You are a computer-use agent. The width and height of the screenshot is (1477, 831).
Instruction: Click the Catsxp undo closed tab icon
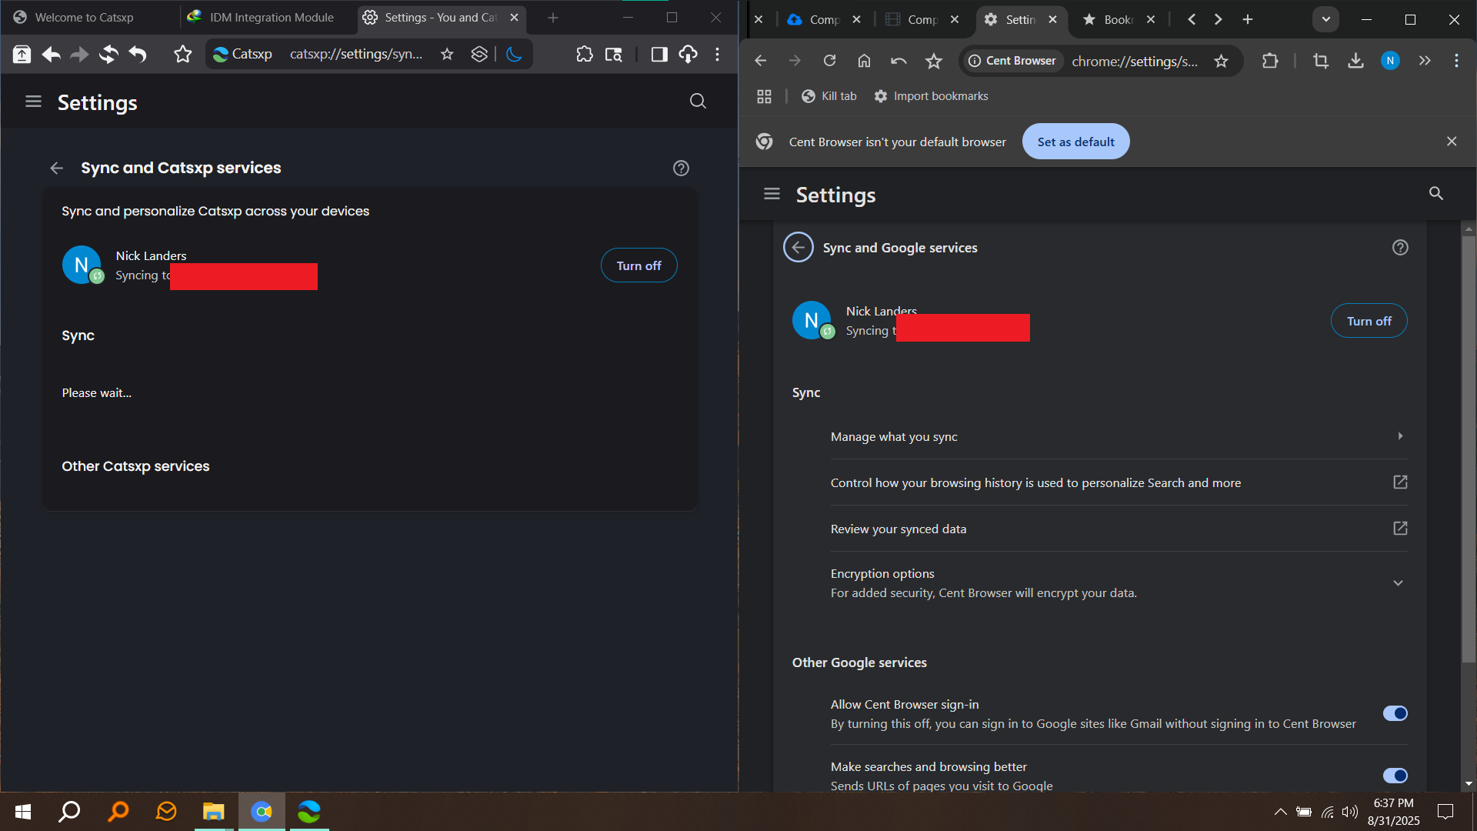pos(138,54)
